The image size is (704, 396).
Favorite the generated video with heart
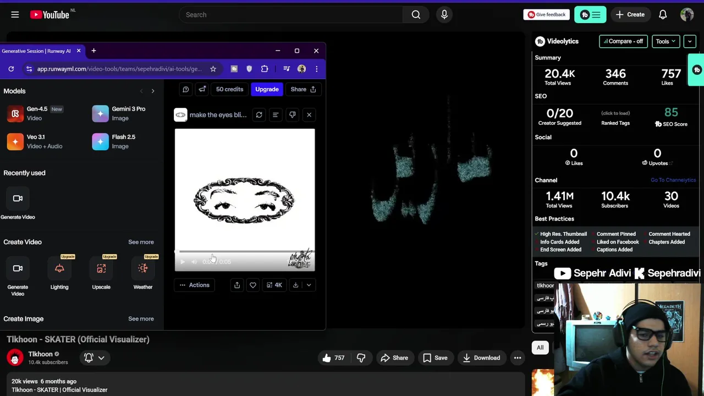tap(253, 285)
